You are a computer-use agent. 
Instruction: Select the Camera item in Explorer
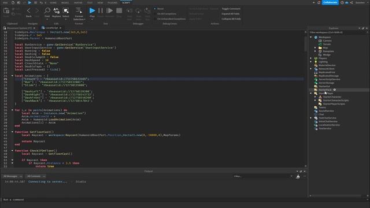pyautogui.click(x=327, y=40)
